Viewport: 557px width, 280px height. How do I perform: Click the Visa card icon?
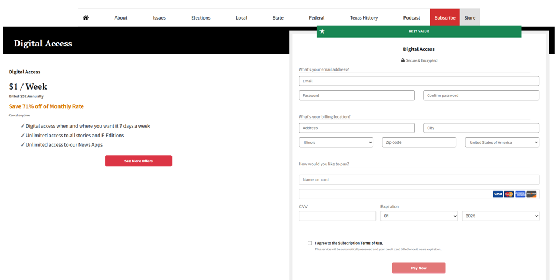498,194
